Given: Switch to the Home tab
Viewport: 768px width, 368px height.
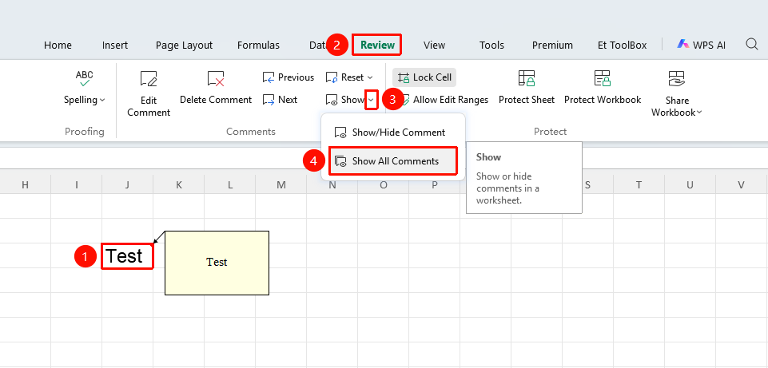Looking at the screenshot, I should (58, 45).
